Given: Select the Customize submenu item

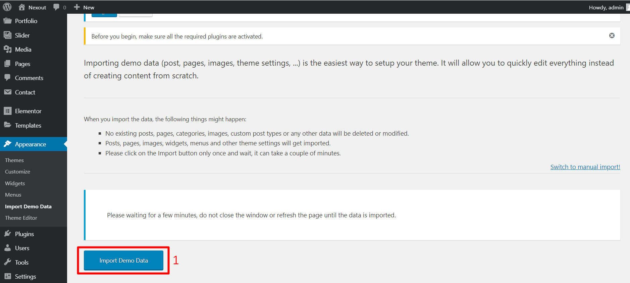Looking at the screenshot, I should click(x=17, y=171).
